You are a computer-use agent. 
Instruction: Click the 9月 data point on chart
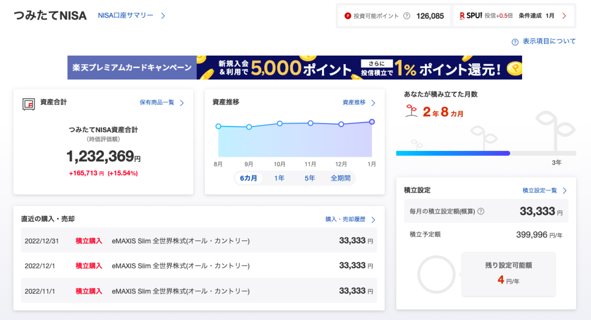[x=249, y=127]
